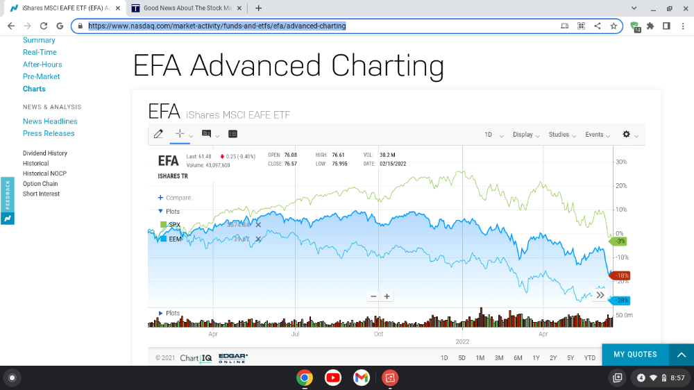Open the After-Hours link

point(42,64)
